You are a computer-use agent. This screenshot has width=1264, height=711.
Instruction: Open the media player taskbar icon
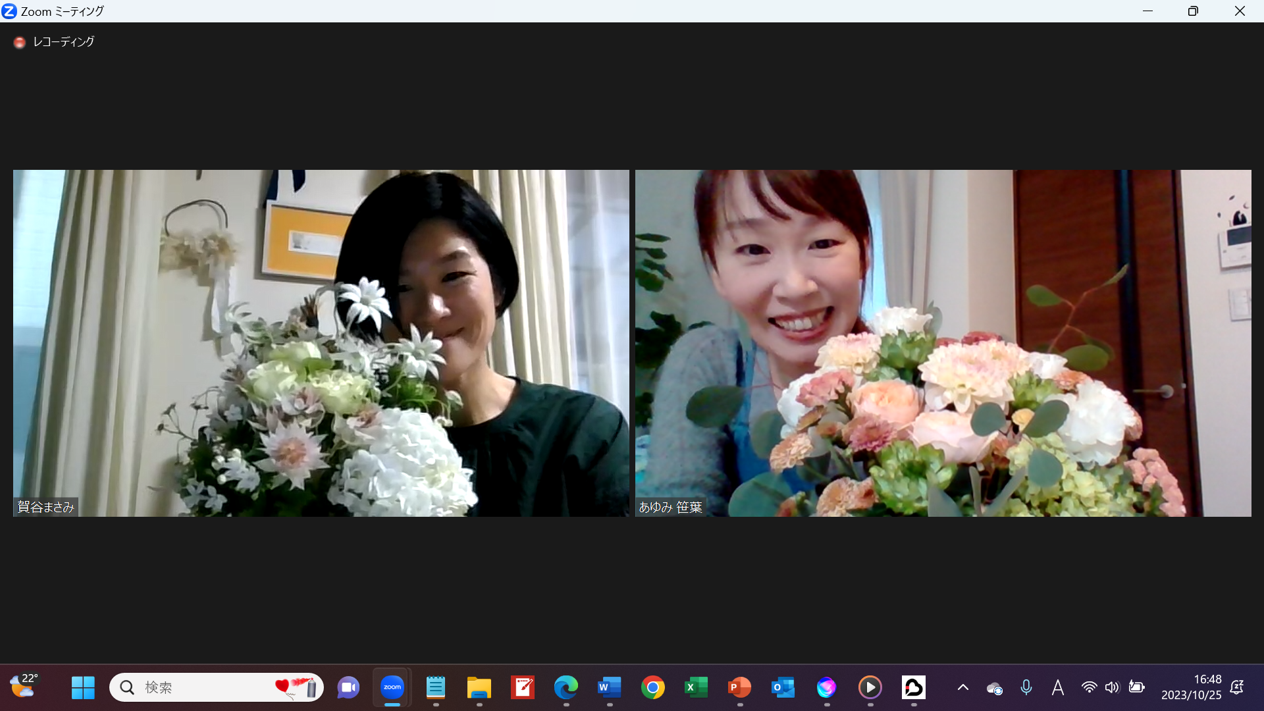pos(870,687)
